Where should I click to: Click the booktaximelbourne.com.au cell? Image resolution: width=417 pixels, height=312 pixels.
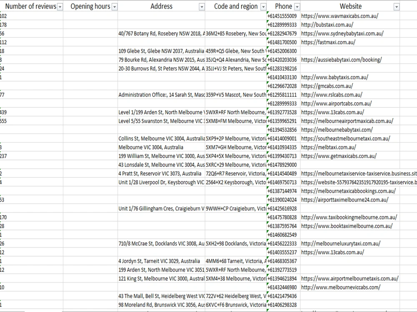click(x=350, y=226)
